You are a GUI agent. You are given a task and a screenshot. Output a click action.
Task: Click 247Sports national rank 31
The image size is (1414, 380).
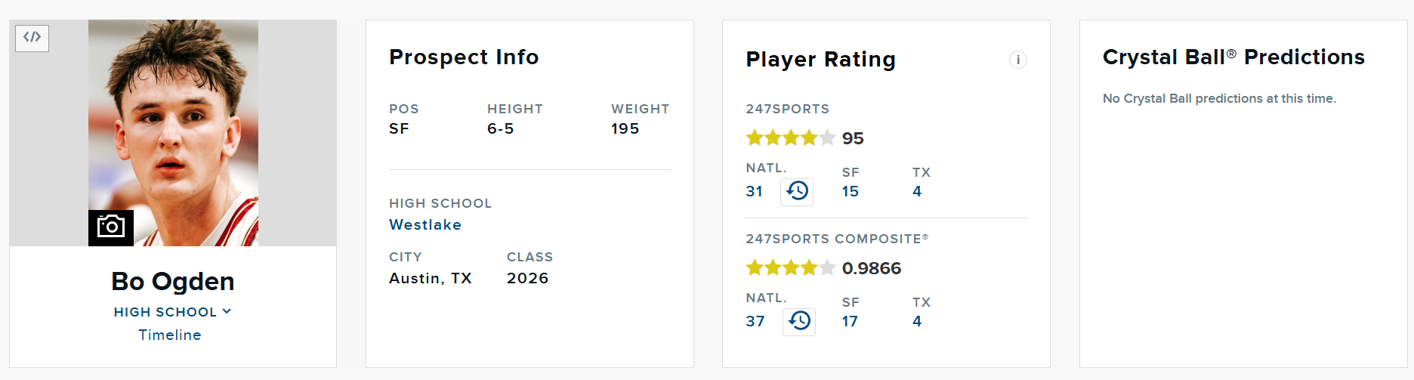[x=754, y=191]
